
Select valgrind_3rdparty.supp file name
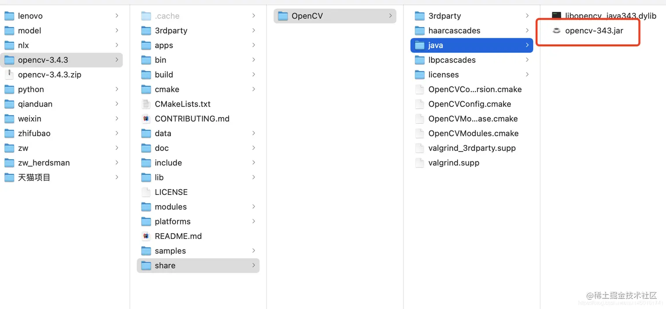[x=472, y=148]
